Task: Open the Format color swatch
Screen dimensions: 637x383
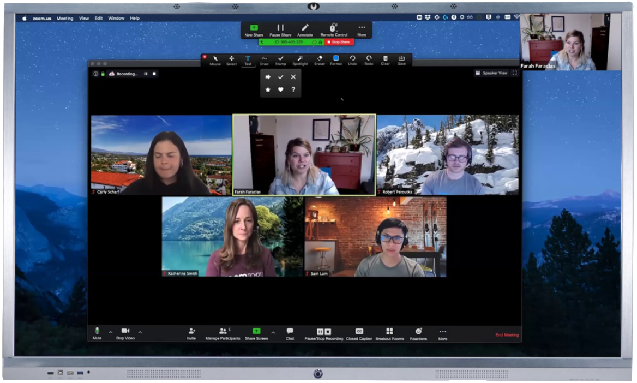Action: pos(336,59)
